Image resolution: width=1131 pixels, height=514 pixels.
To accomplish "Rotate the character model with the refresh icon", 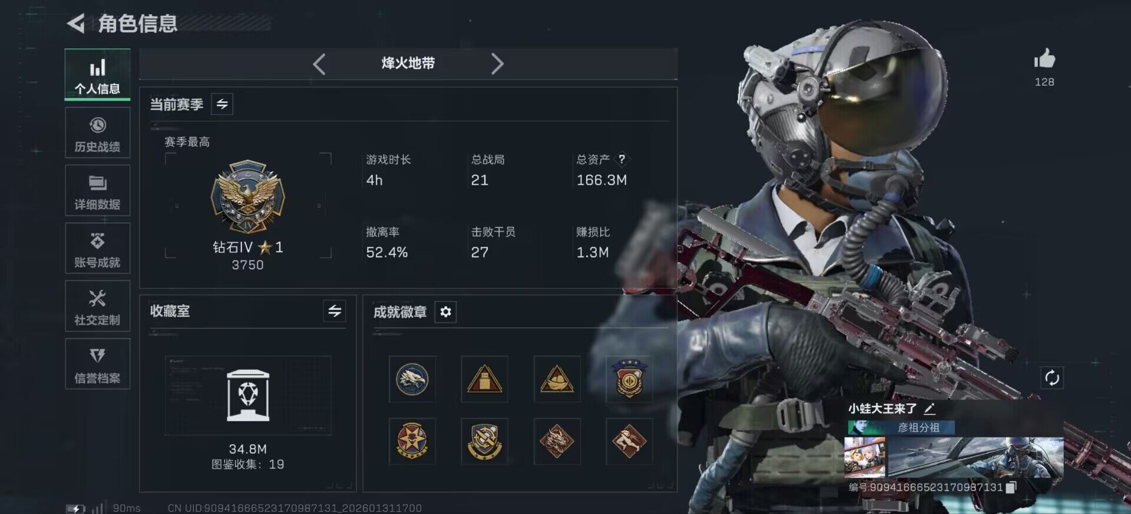I will [x=1051, y=378].
